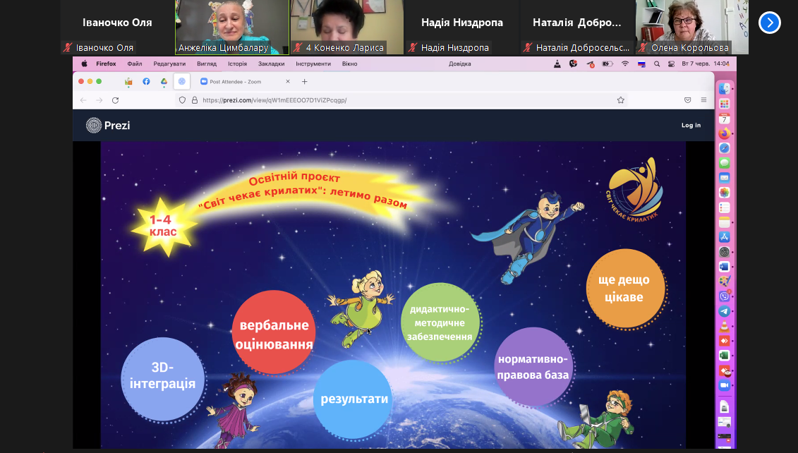Image resolution: width=798 pixels, height=453 pixels.
Task: Open the 3D-інтеграція blue circle
Action: pyautogui.click(x=162, y=379)
